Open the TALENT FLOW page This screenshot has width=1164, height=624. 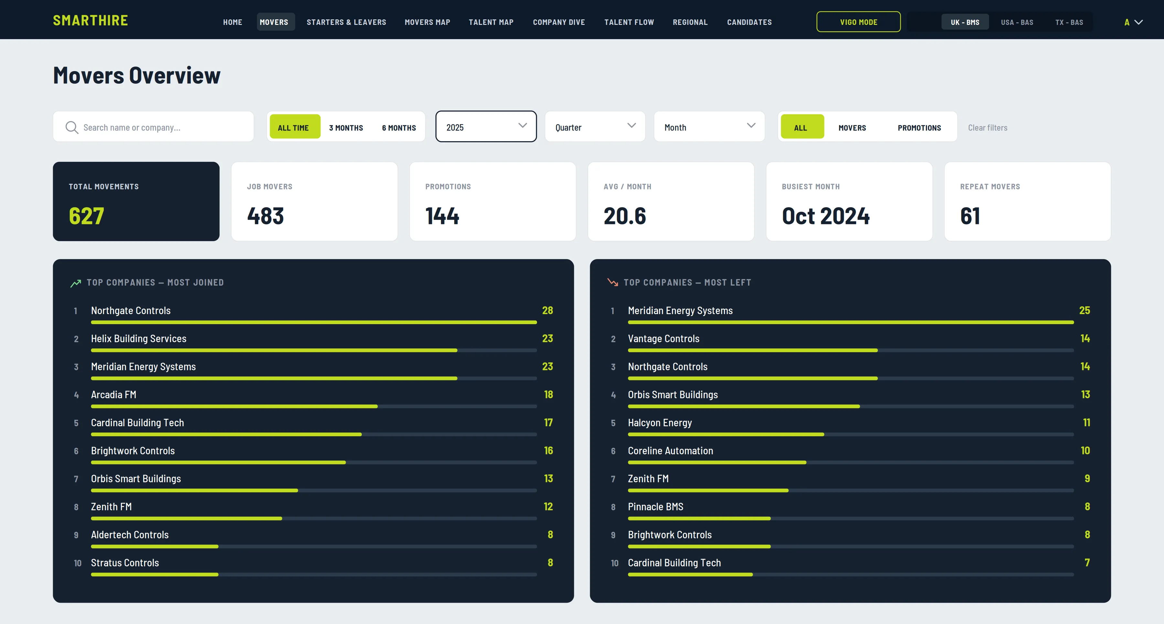coord(630,22)
